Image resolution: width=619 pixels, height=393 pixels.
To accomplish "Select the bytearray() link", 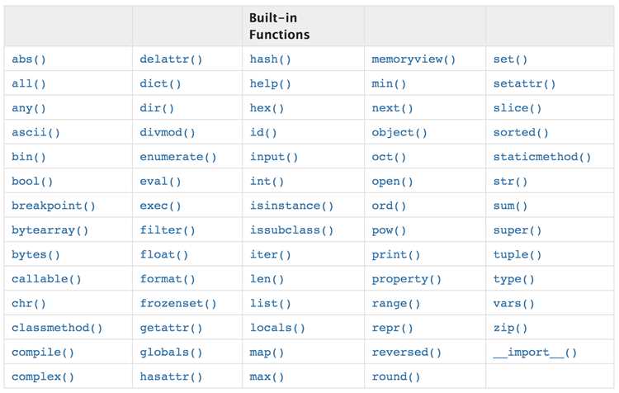I will point(50,230).
